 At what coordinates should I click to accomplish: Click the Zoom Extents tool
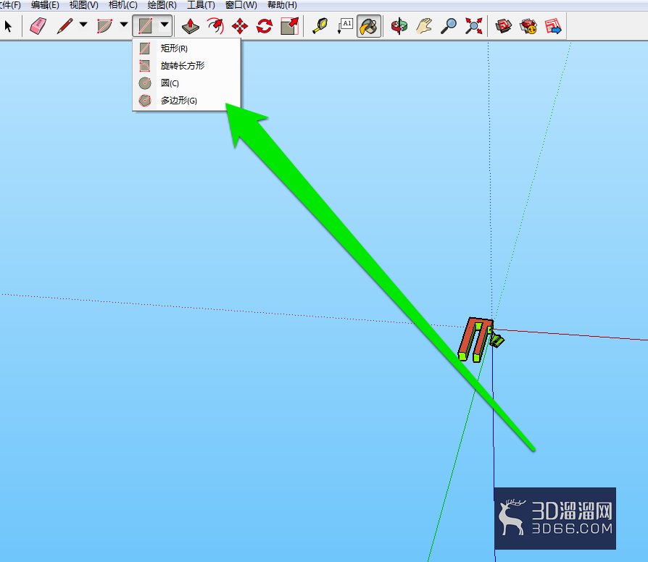click(473, 26)
